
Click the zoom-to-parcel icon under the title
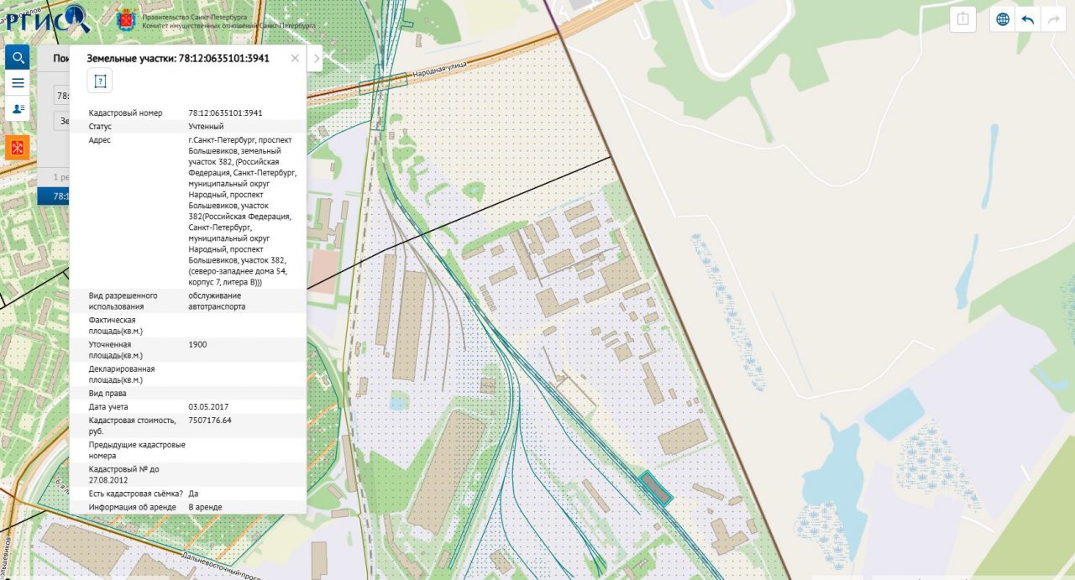(x=100, y=81)
